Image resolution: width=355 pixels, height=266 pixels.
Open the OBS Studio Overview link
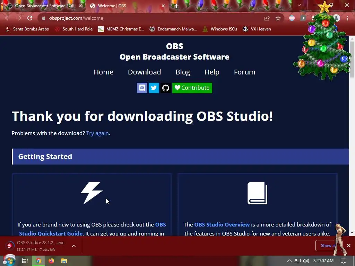(x=222, y=224)
